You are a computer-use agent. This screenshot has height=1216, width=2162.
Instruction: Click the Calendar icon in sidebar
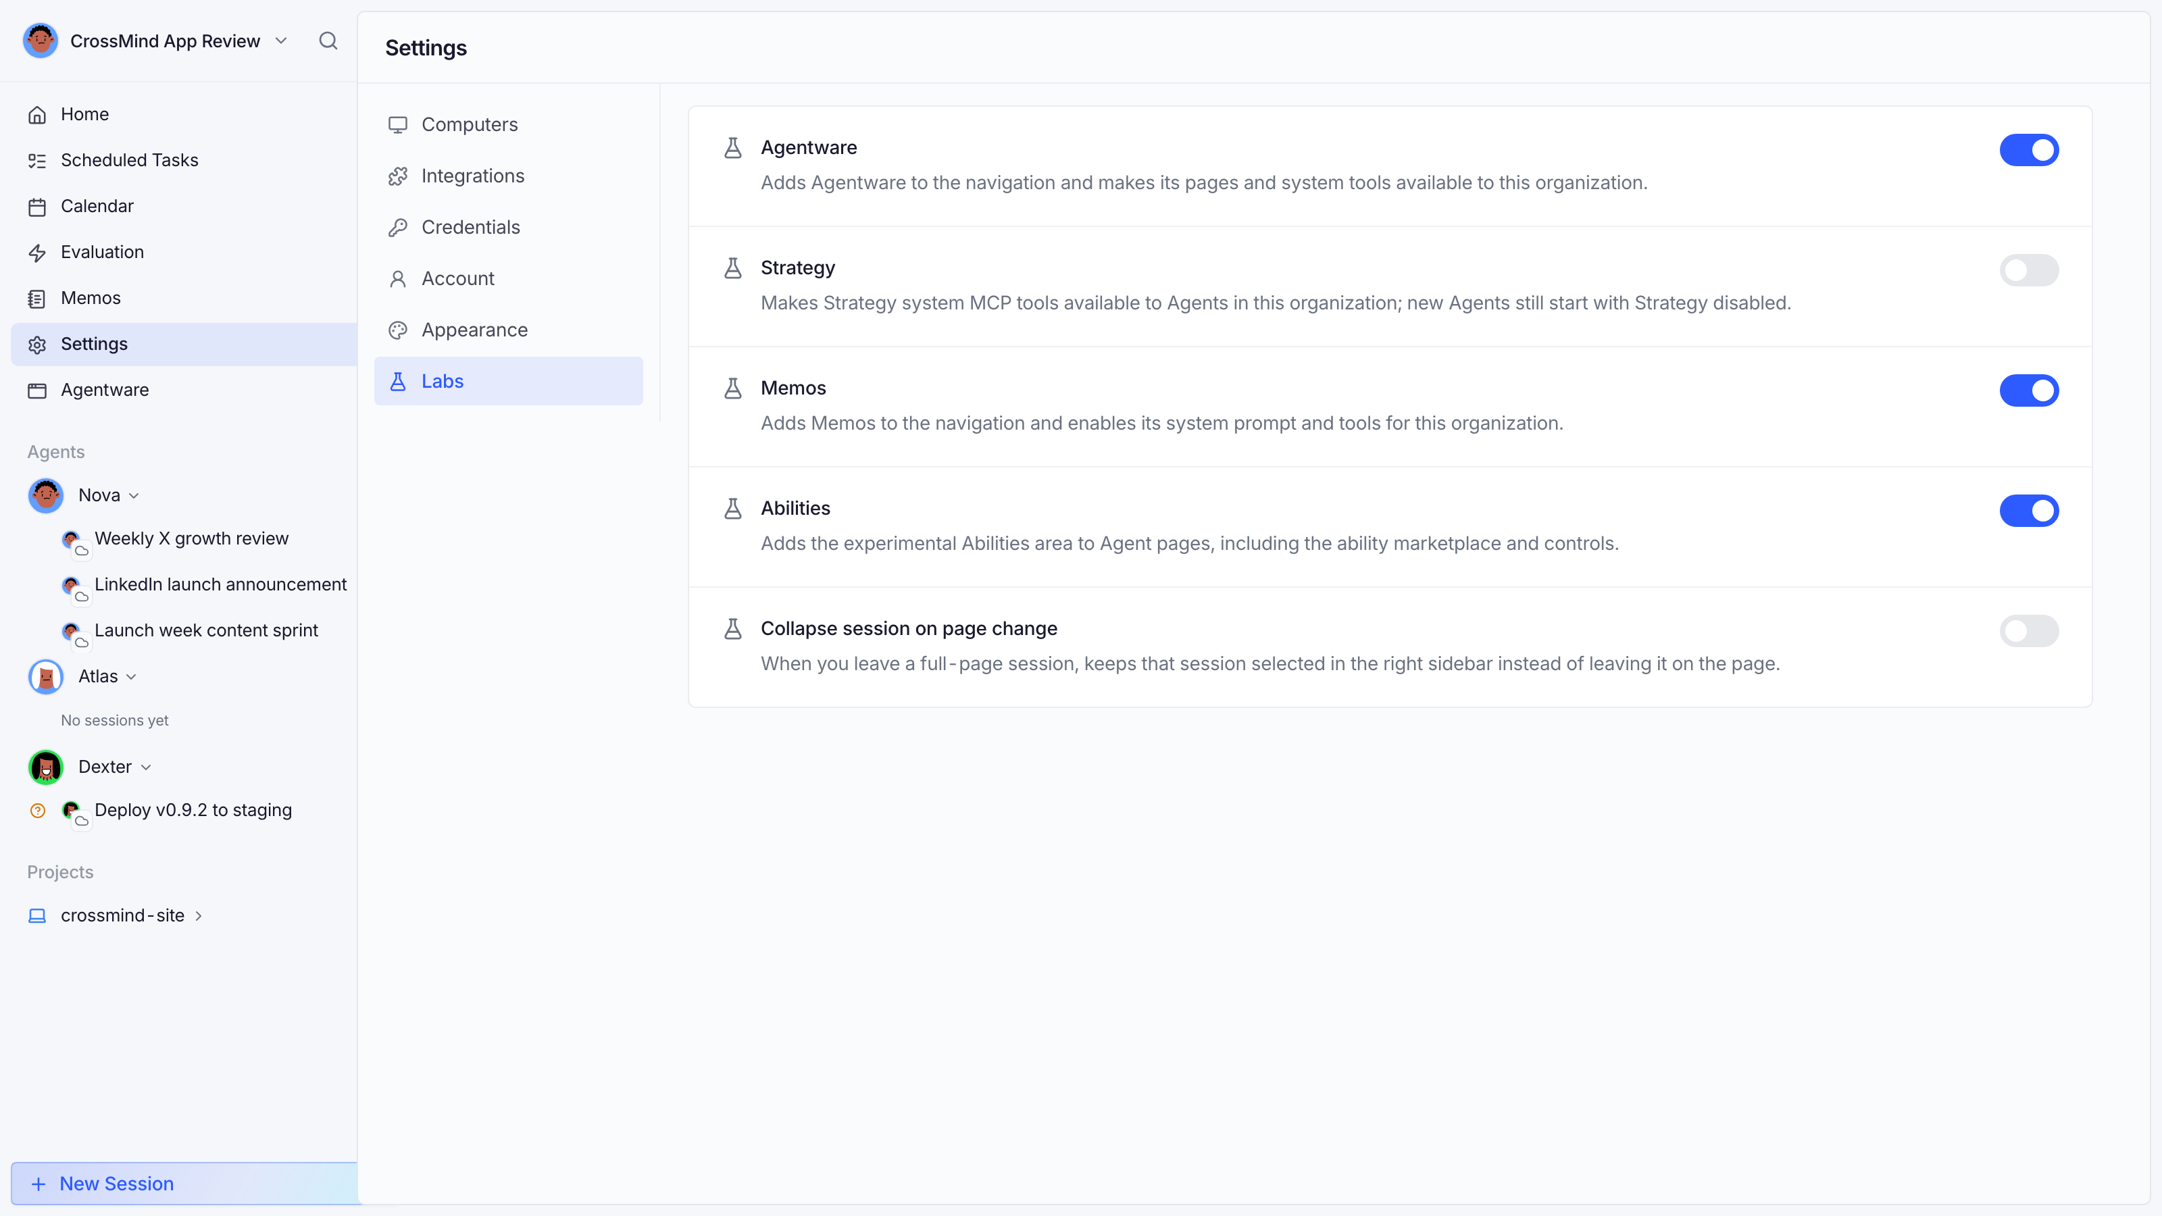(37, 207)
